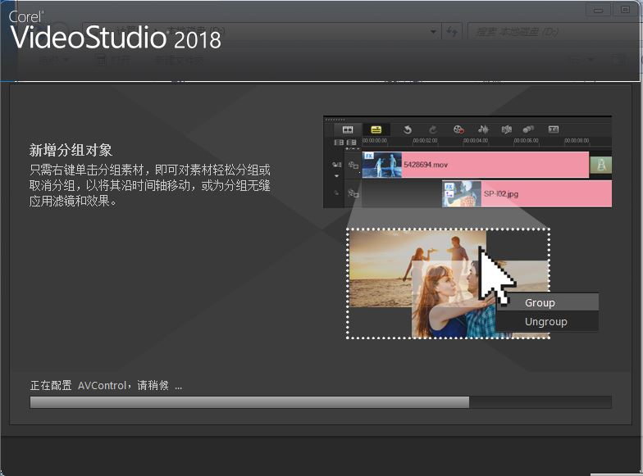The height and width of the screenshot is (476, 643).
Task: Click the Subtitle Editor icon
Action: [553, 129]
